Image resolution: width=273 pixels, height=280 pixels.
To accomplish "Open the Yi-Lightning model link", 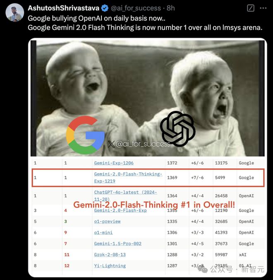I will click(x=110, y=266).
